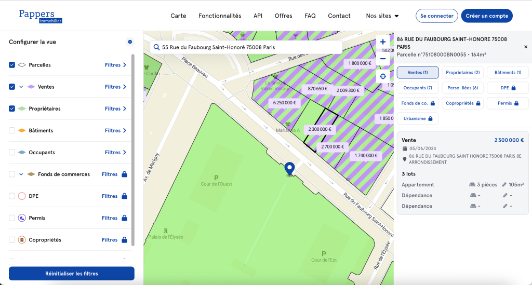Image resolution: width=532 pixels, height=285 pixels.
Task: Click the address search field
Action: (249, 47)
